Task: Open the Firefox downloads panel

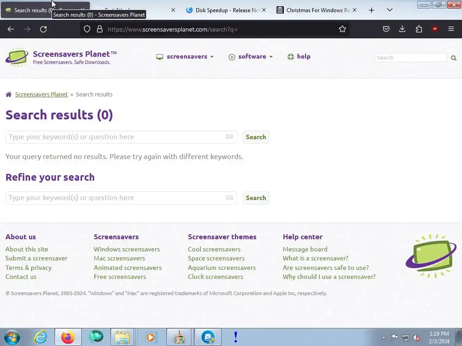Action: coord(402,29)
